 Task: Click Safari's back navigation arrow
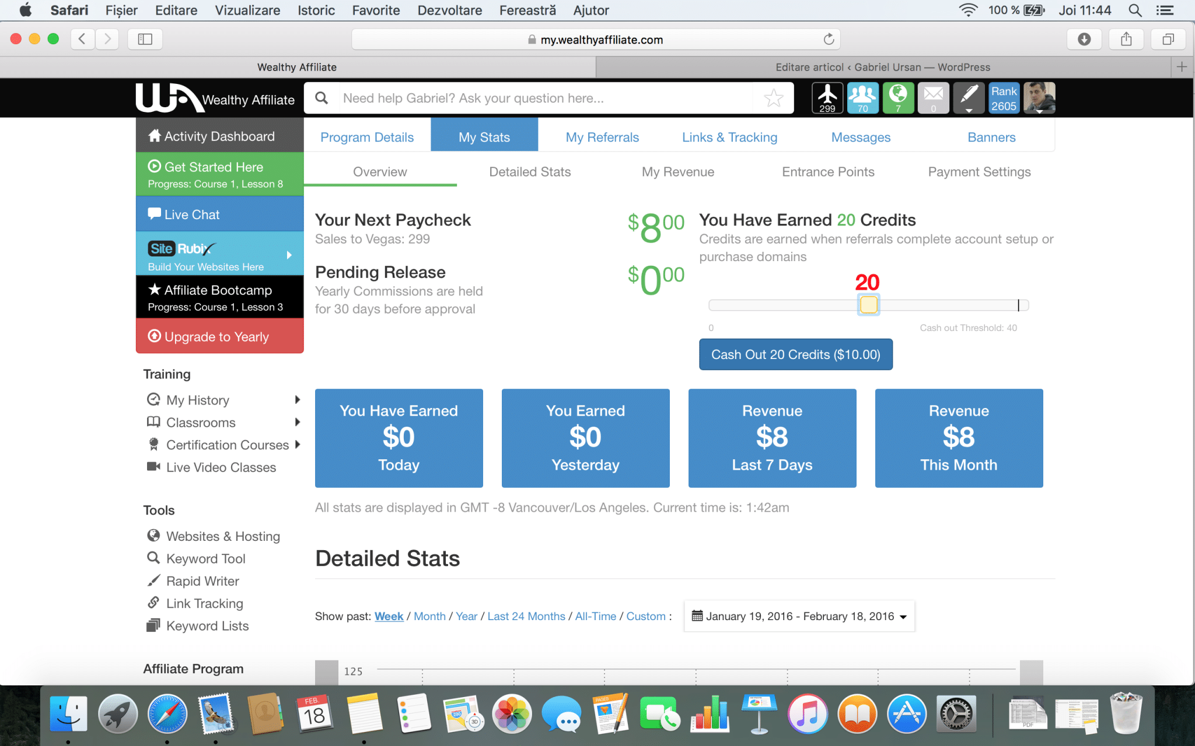tap(82, 39)
